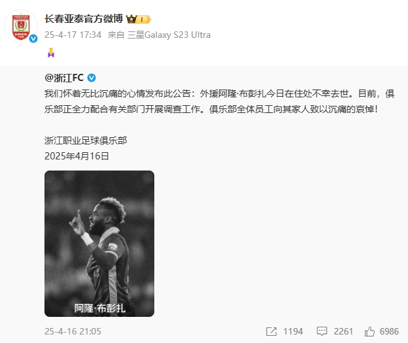Open the original post timestamp 25-4-16 21:05
Screen dimensions: 408x343
[x=73, y=331]
